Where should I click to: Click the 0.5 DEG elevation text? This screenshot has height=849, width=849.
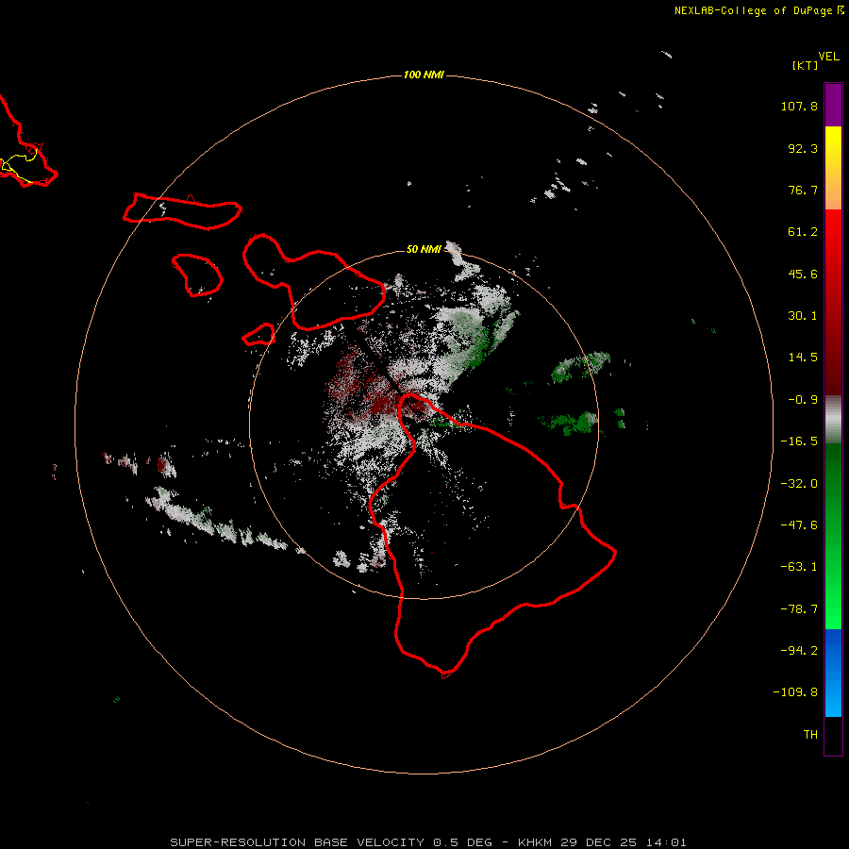click(x=462, y=842)
